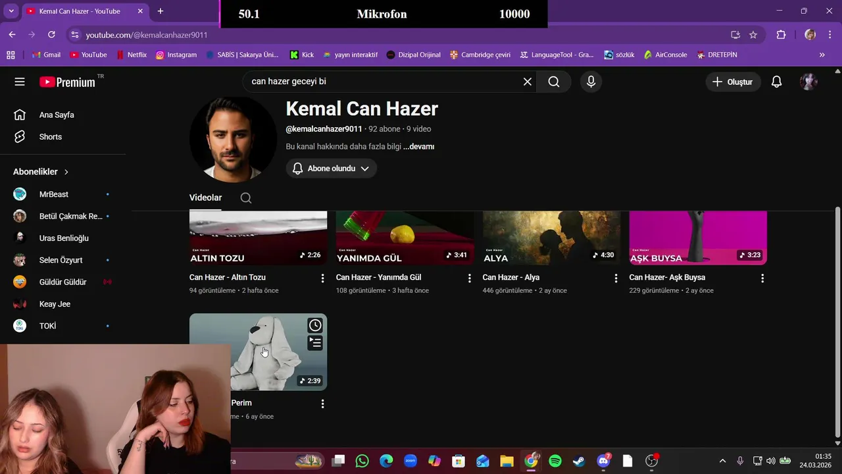Open Selen Özyurt subscription
This screenshot has width=842, height=474.
tap(63, 260)
